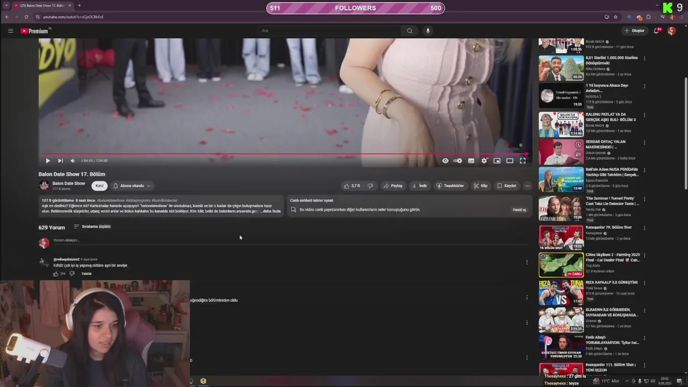Open RIZA KAYAALP İLE GÜREŞTİM video title
The height and width of the screenshot is (387, 688).
(611, 282)
